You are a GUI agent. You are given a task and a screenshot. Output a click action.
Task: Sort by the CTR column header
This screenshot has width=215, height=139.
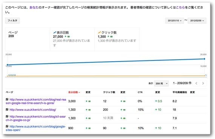[140, 92]
